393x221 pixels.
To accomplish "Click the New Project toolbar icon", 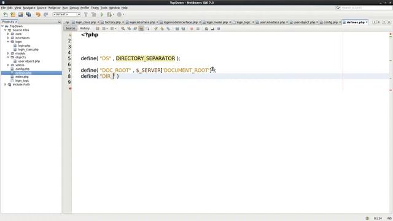I will click(x=13, y=15).
